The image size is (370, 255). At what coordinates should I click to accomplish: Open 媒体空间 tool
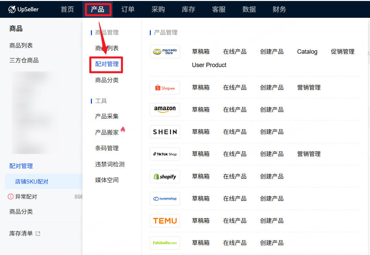107,180
